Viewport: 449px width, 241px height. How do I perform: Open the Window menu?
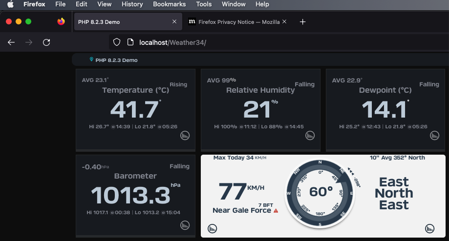click(x=234, y=4)
